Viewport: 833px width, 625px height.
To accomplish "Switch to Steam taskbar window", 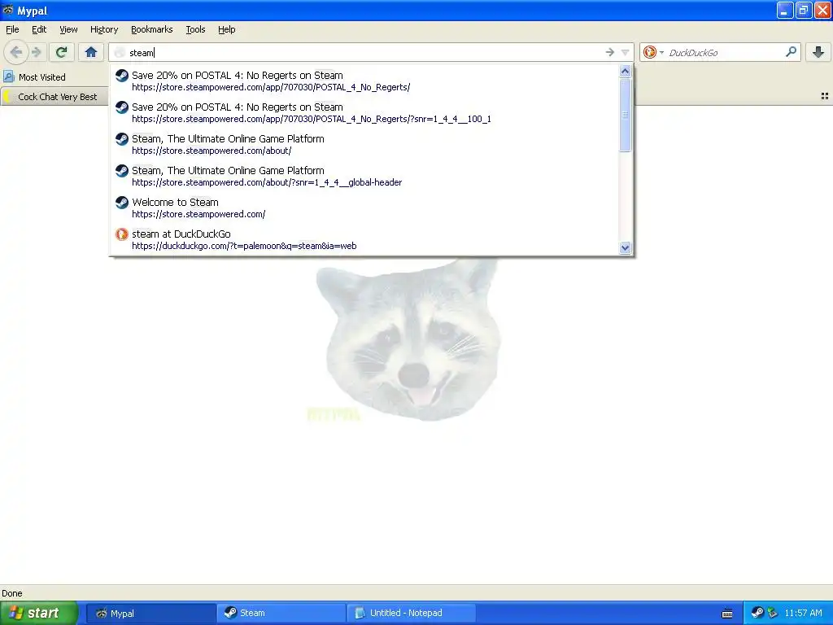I will (281, 613).
